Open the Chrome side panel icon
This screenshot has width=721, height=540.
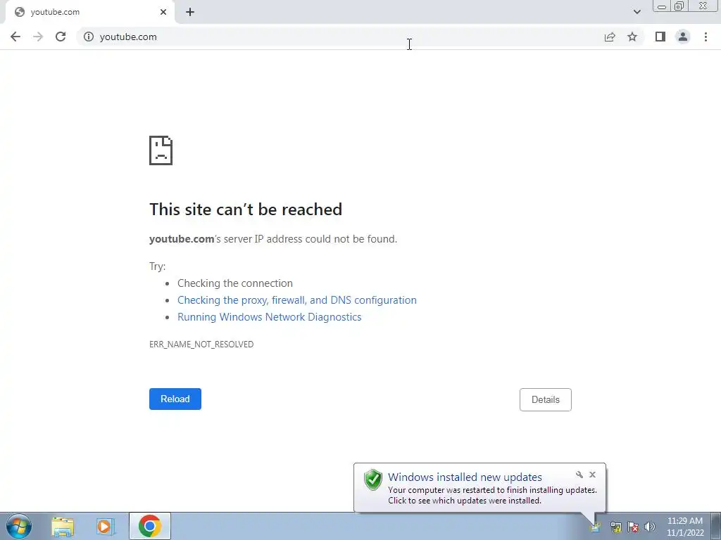pos(660,37)
